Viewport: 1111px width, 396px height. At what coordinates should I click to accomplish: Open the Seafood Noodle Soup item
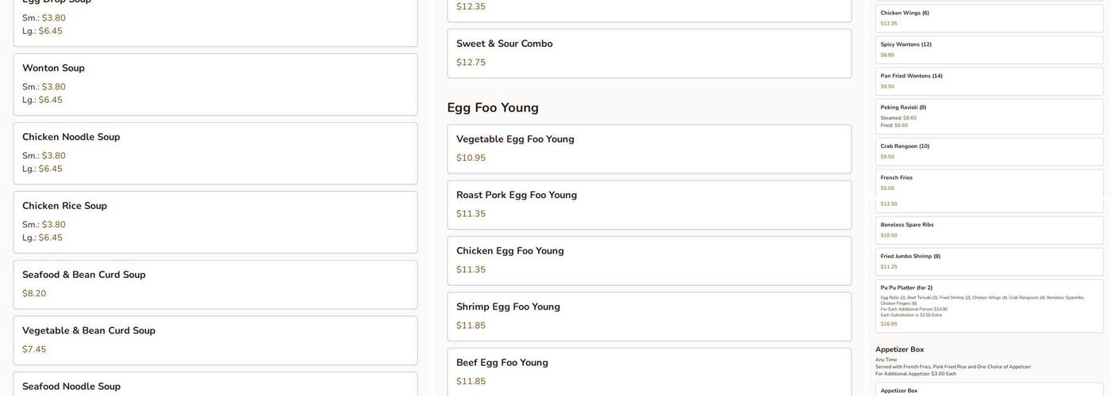(215, 386)
